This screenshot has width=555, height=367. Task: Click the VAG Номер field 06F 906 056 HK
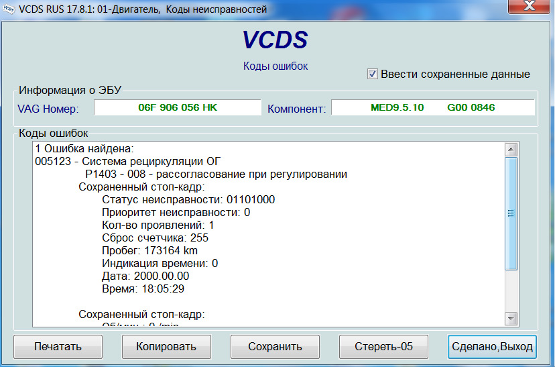(178, 107)
